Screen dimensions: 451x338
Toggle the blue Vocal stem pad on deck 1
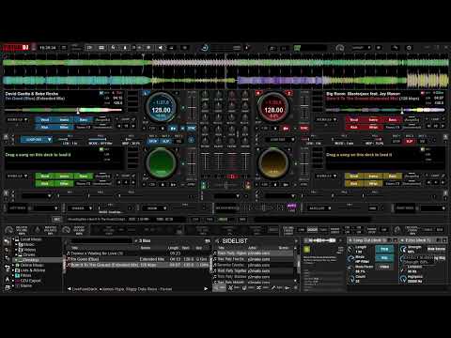(45, 120)
